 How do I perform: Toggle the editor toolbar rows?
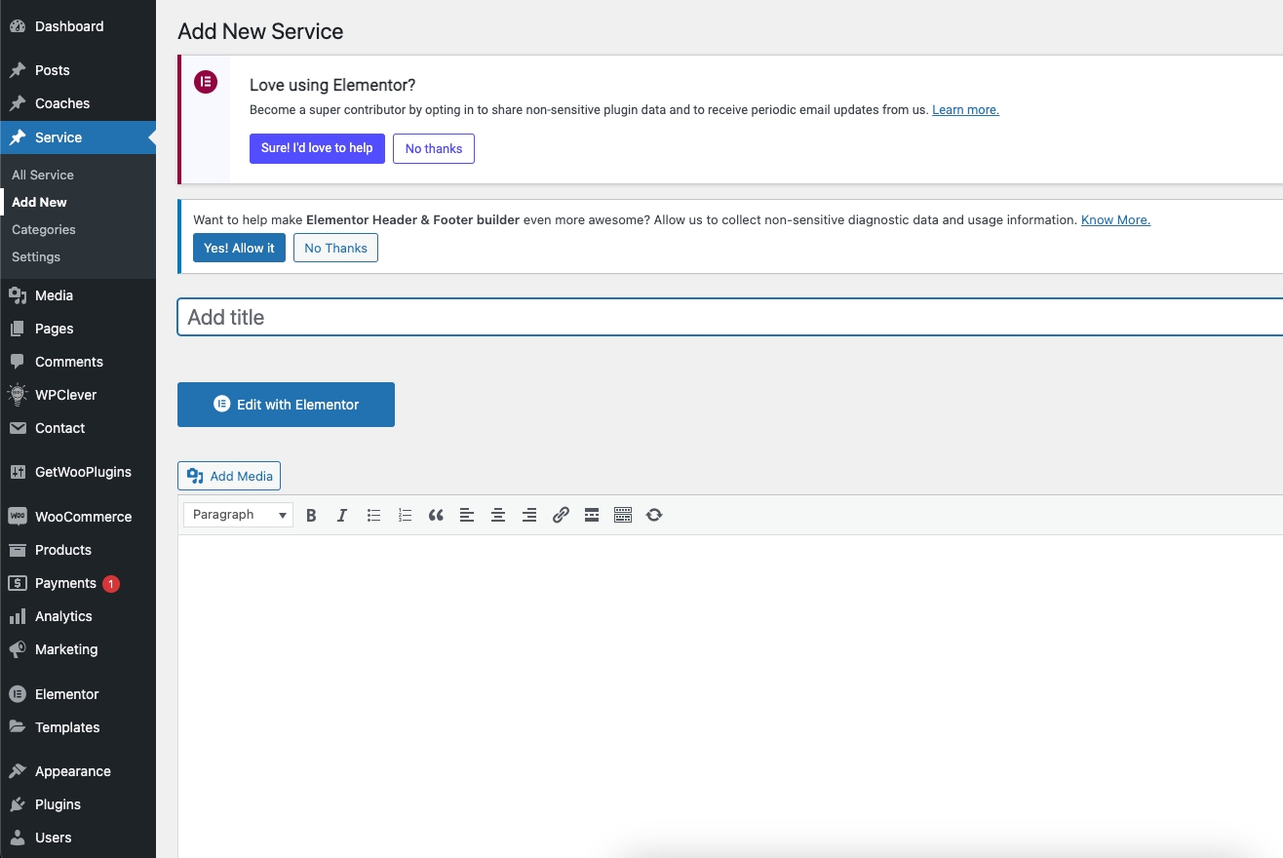pos(623,515)
